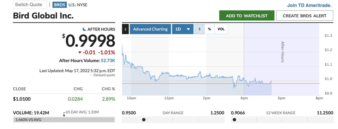338x129 pixels.
Task: Click the Create BRDS Alert button
Action: [305, 16]
